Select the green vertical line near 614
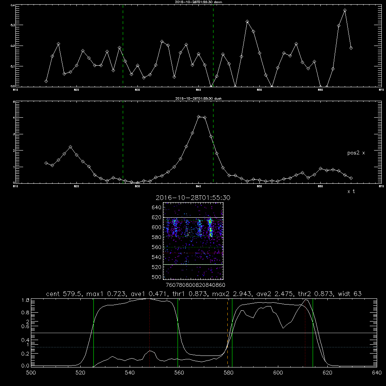This screenshot has height=386, width=386. click(313, 333)
